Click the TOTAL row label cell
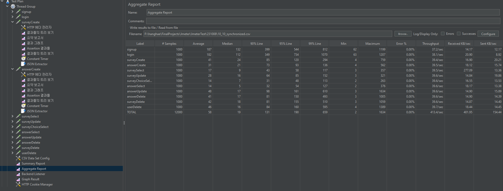Screen dimensions: 503x191 (x=140, y=112)
